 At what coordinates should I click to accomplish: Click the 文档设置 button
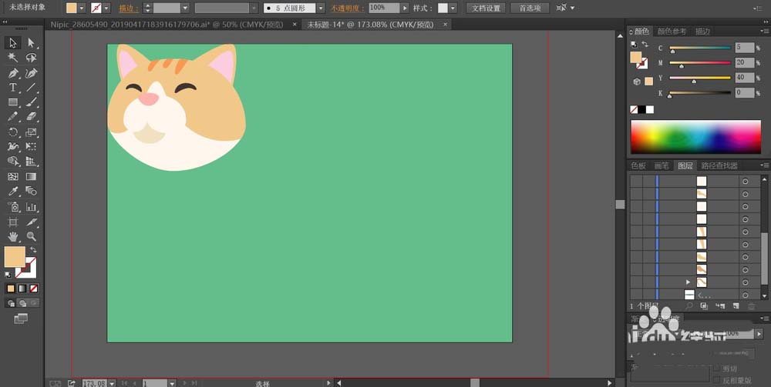(486, 8)
